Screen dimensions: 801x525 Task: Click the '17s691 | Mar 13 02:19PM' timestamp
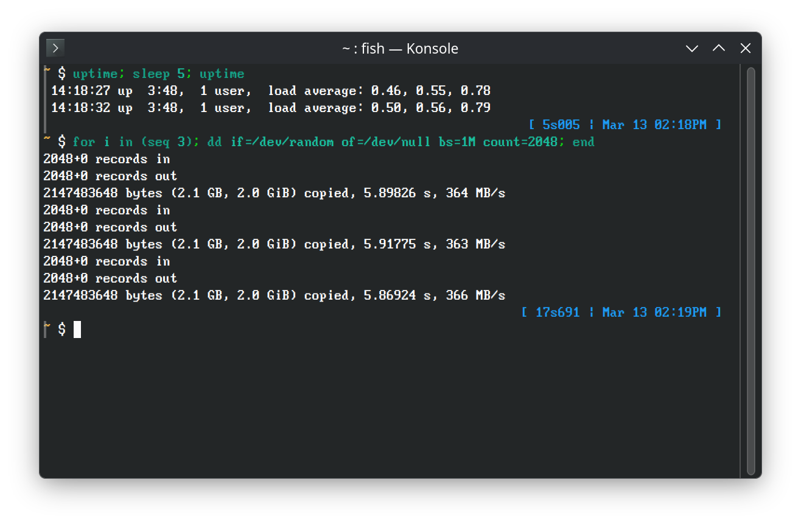(x=621, y=312)
